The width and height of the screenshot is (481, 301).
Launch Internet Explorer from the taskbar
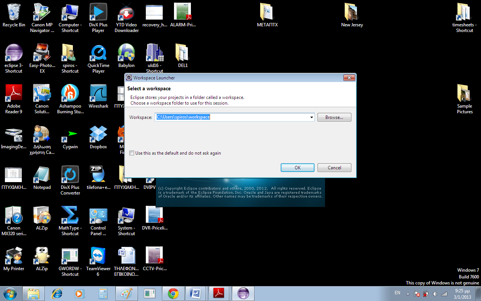tap(57, 293)
